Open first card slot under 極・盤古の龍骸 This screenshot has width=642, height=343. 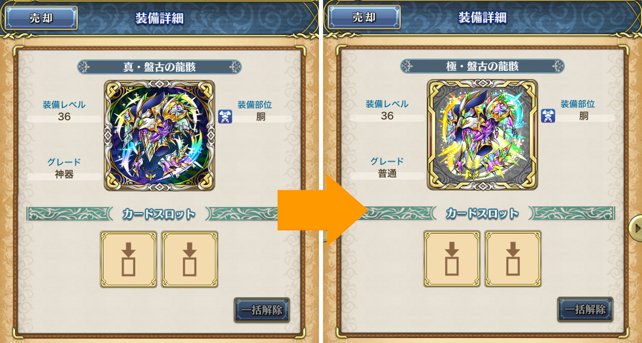452,258
